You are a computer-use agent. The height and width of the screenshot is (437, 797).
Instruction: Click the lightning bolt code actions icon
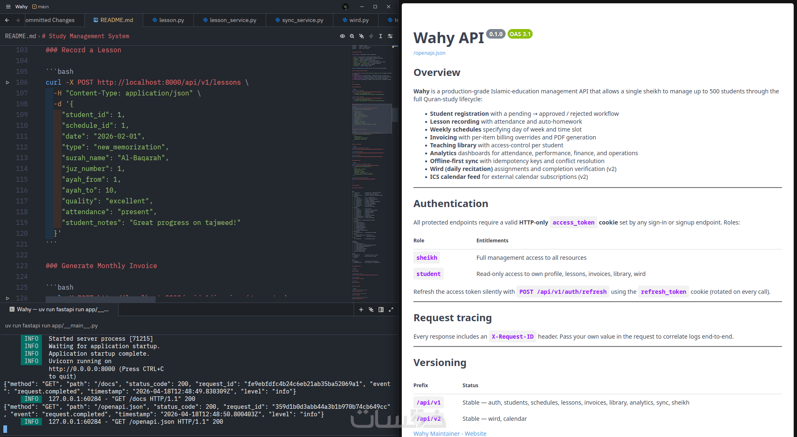pos(371,36)
